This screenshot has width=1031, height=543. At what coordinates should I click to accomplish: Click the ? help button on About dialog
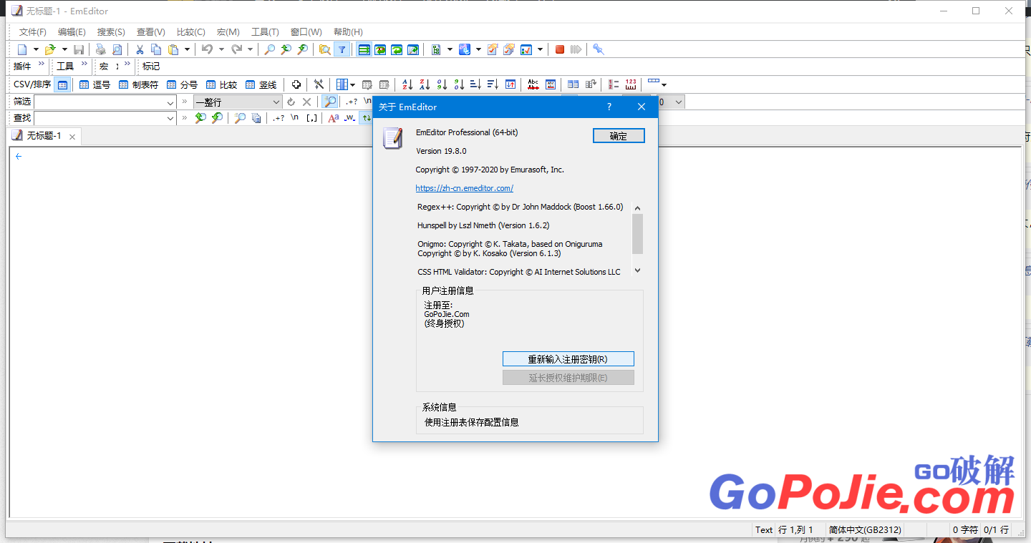click(609, 107)
